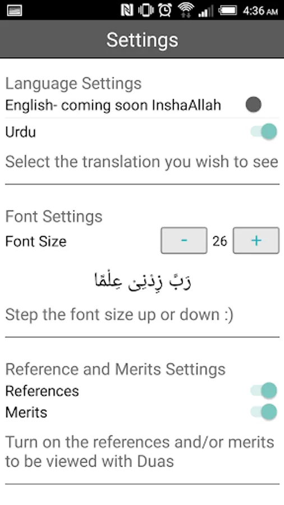Screen dimensions: 284x505
Task: Tap the cellular signal bars icon
Action: [x=206, y=11]
